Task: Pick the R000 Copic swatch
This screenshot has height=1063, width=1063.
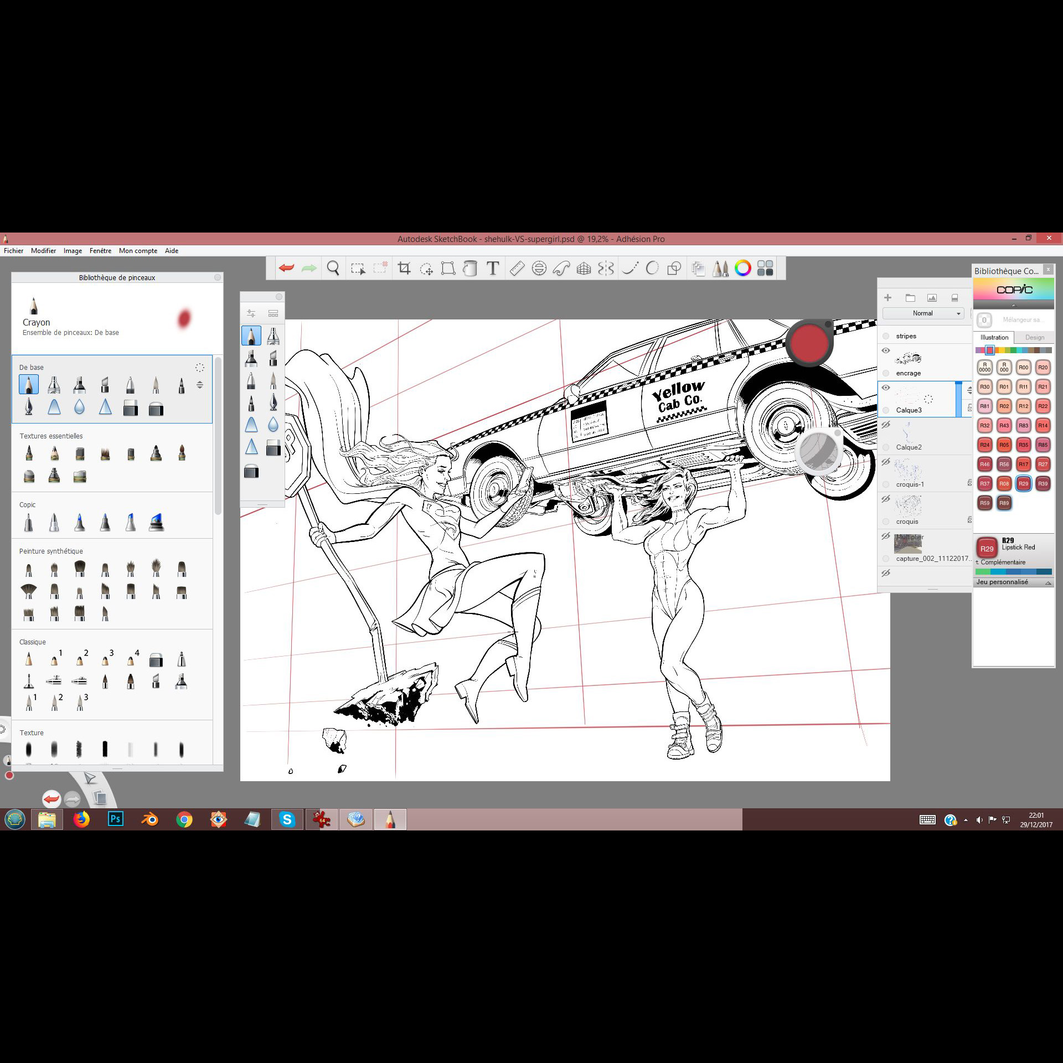Action: 1004,367
